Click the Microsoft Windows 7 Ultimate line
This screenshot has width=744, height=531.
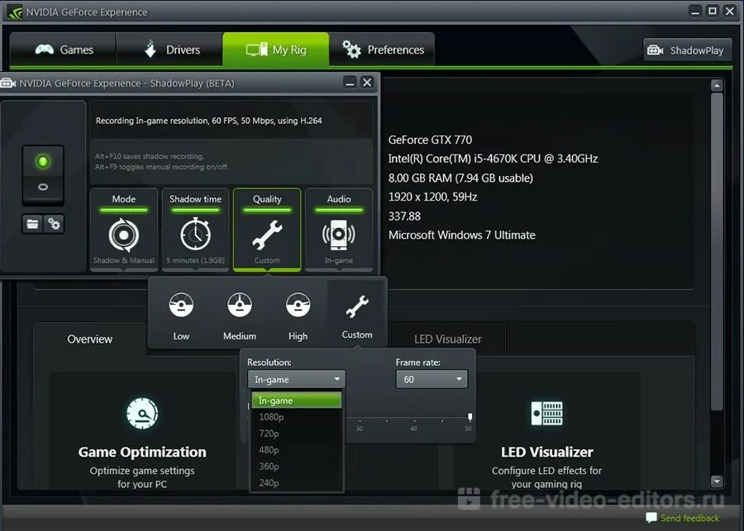461,235
